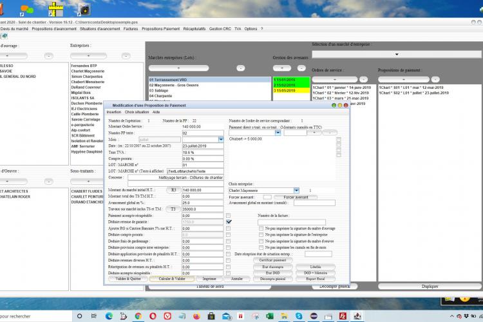Open the Situations d'avancement menu
The image size is (483, 322).
pyautogui.click(x=100, y=28)
